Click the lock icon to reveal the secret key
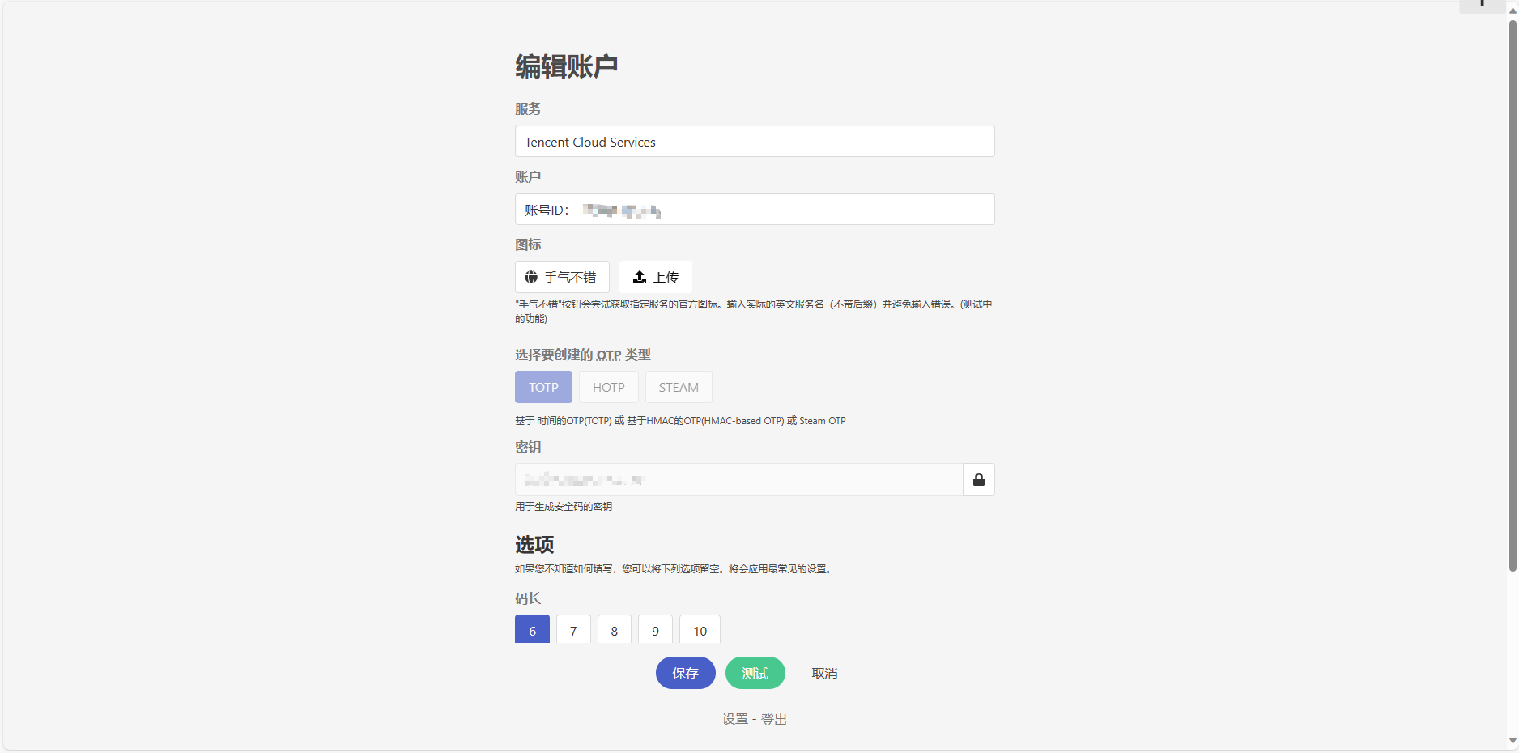Viewport: 1519px width, 753px height. coord(978,479)
